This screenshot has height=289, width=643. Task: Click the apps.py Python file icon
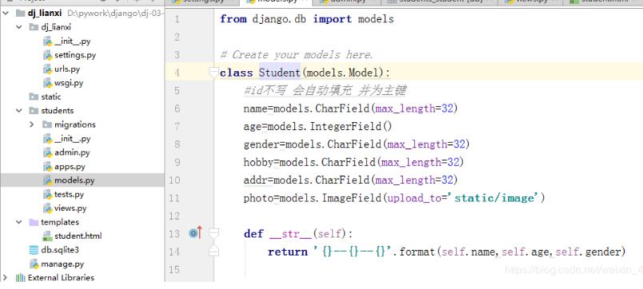tap(47, 166)
